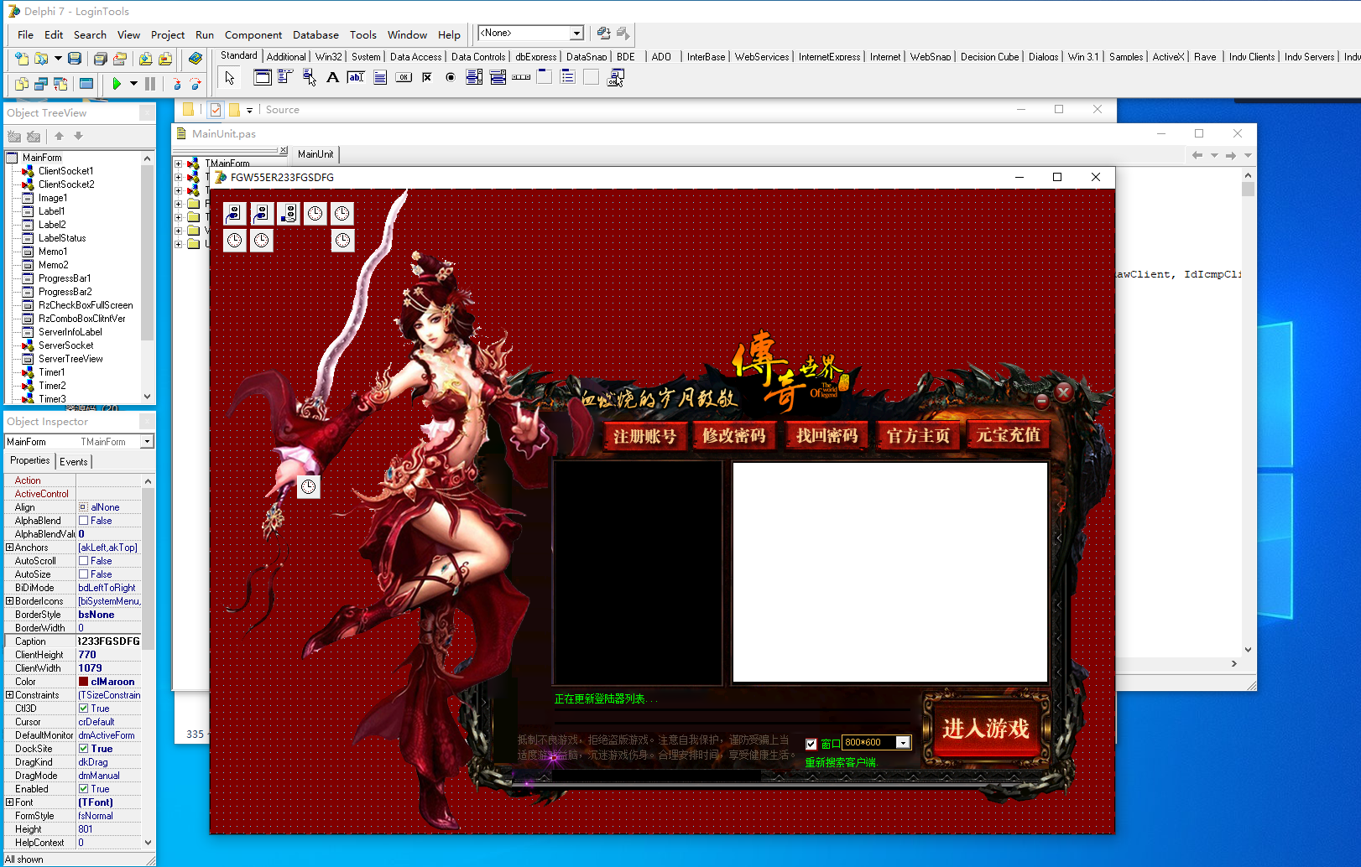Click the 注册账号 register account button

point(644,436)
